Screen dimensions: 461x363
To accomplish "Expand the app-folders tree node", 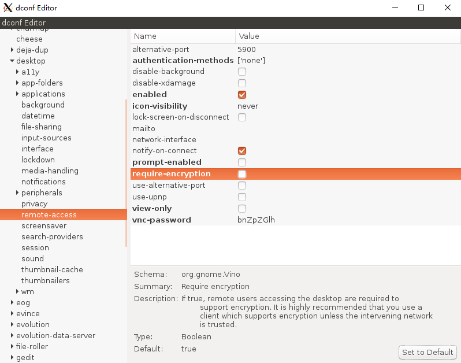I will pos(17,83).
